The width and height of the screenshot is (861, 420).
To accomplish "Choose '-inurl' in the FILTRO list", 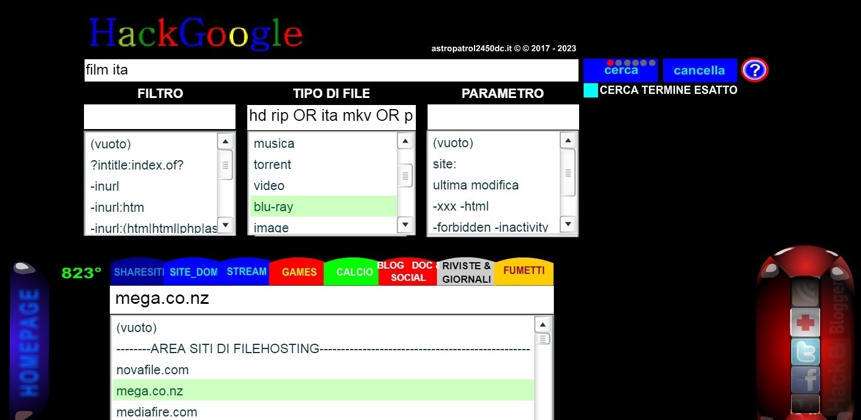I will point(153,187).
